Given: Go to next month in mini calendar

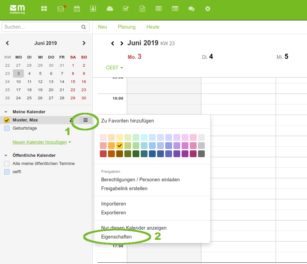Looking at the screenshot, I should [x=84, y=43].
